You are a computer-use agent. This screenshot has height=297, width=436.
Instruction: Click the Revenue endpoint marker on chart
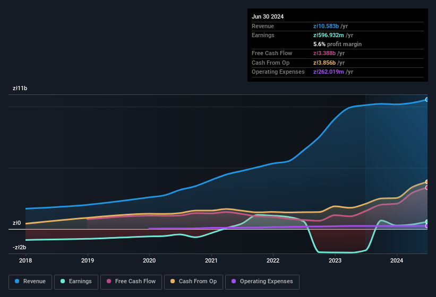point(427,99)
